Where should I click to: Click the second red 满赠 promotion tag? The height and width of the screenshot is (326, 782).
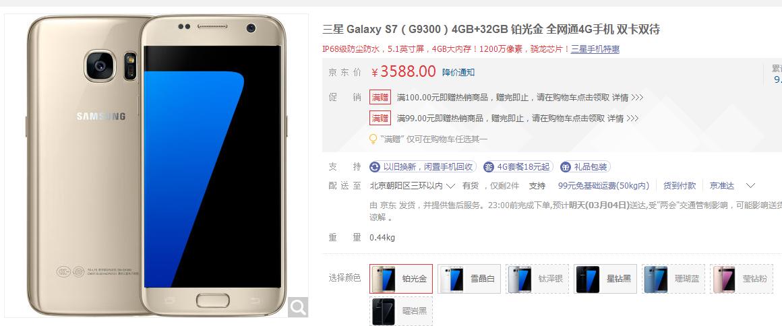coord(380,118)
